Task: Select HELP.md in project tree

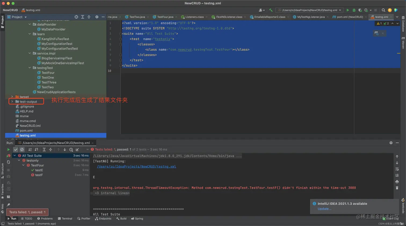Action: pos(26,111)
